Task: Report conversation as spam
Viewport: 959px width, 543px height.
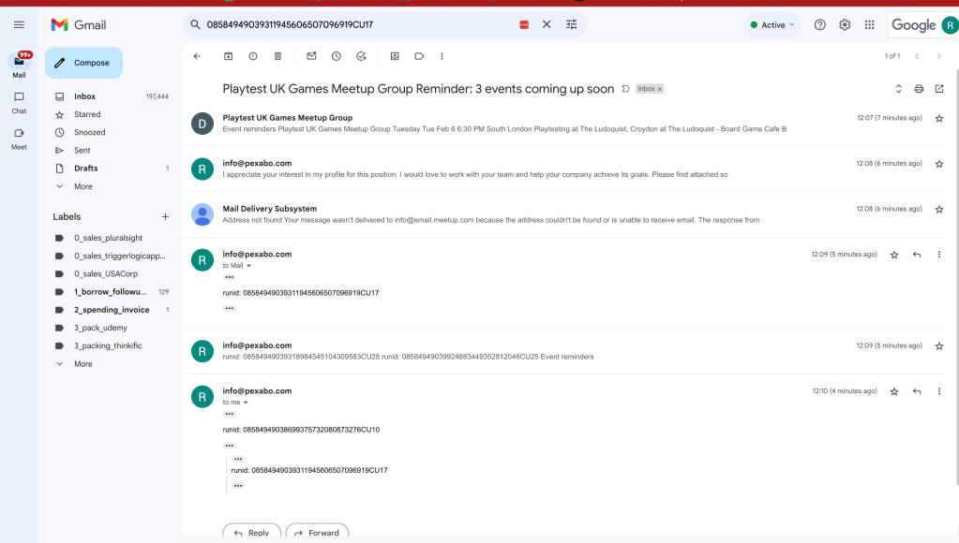Action: click(253, 56)
